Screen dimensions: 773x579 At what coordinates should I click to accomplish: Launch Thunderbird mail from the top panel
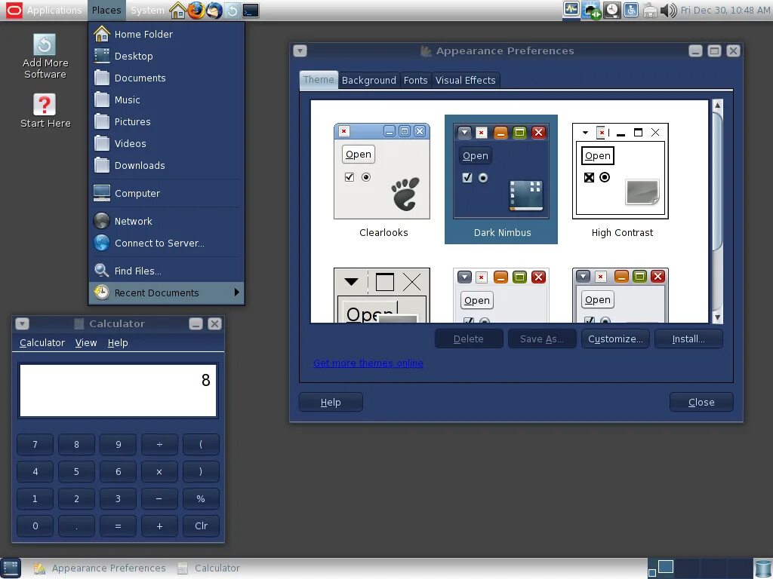[x=214, y=11]
